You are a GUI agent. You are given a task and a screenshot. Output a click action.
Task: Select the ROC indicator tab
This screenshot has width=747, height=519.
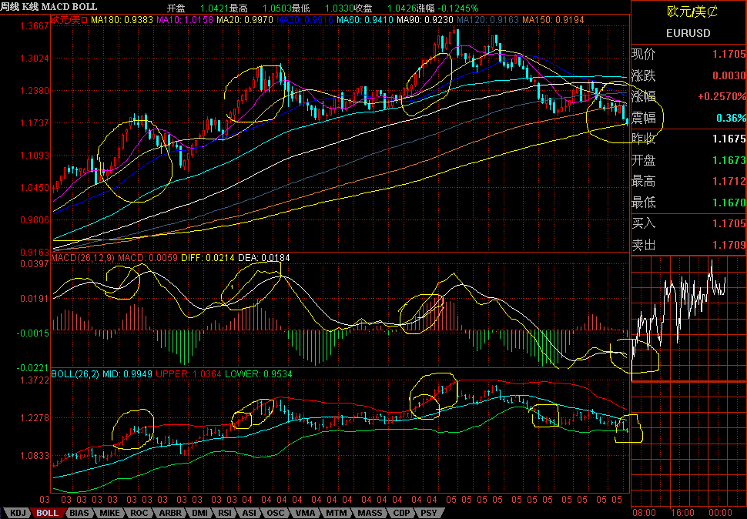pyautogui.click(x=139, y=513)
